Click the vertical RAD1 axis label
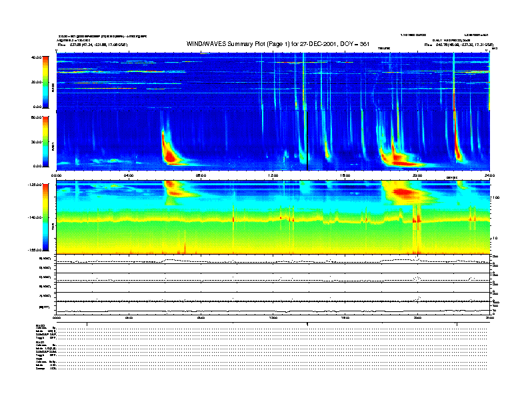This screenshot has height=408, width=528. click(x=53, y=146)
